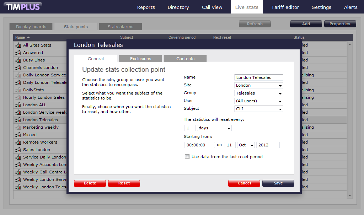Image resolution: width=364 pixels, height=215 pixels.
Task: Click the TIM Plus logo
Action: coord(24,6)
